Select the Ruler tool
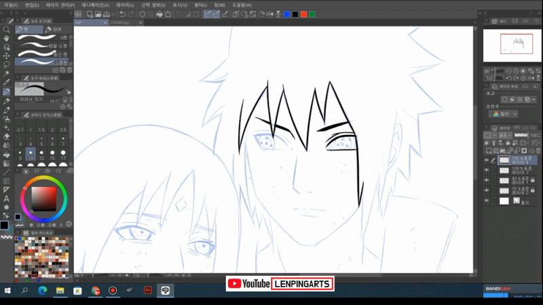This screenshot has height=305, width=543. [6, 190]
